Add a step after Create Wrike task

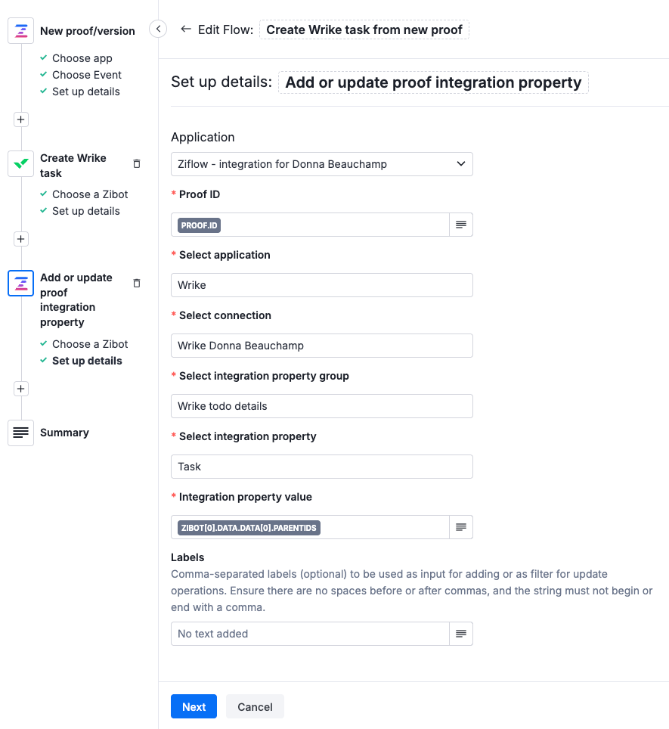tap(20, 238)
